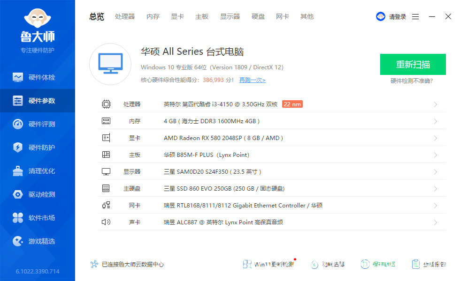Switch to the 网卡 tab

pyautogui.click(x=283, y=17)
